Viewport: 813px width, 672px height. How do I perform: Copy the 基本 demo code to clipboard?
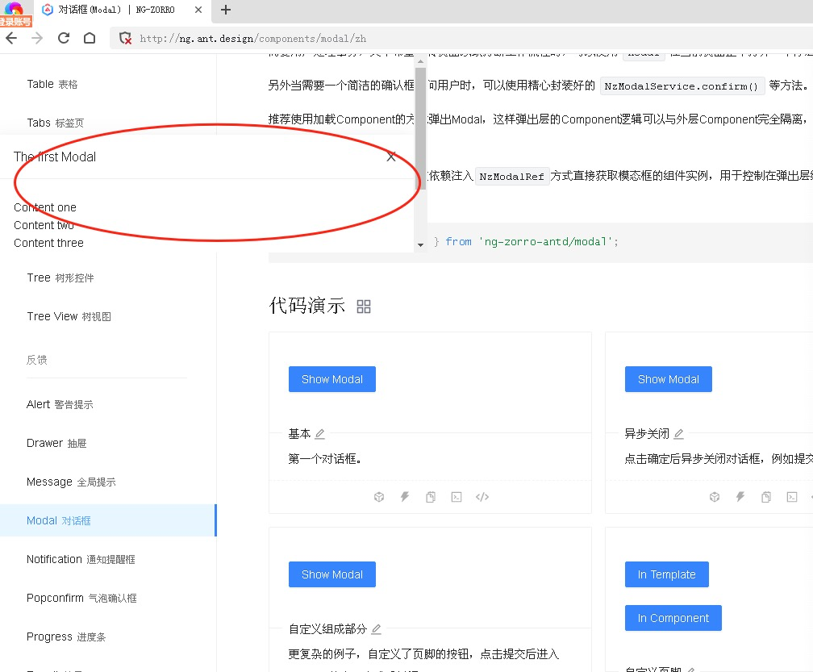[431, 497]
